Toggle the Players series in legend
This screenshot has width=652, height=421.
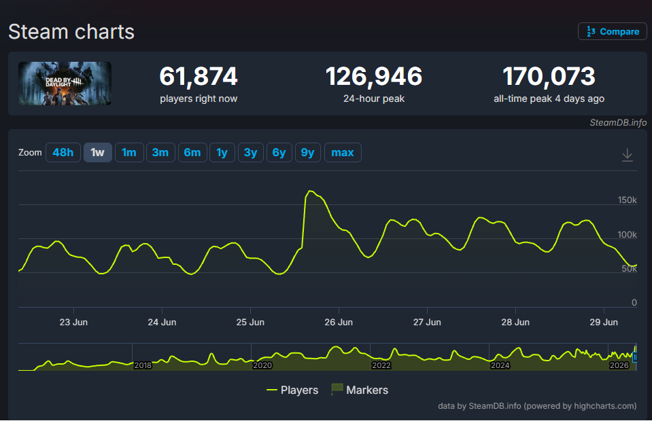coord(292,390)
